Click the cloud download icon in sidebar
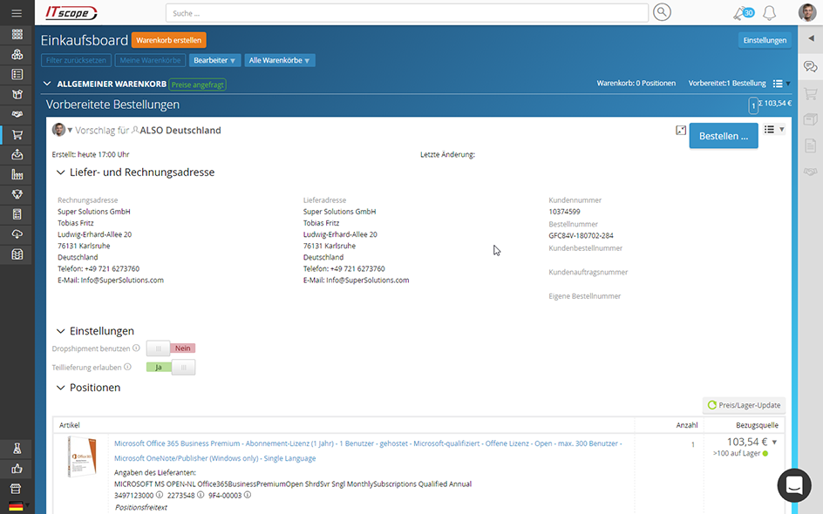Screen dimensions: 823x514 tap(17, 234)
